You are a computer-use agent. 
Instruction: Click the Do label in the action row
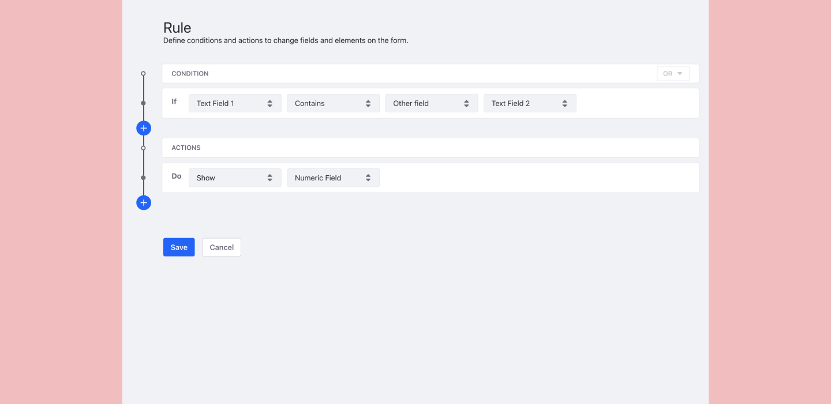click(x=177, y=176)
